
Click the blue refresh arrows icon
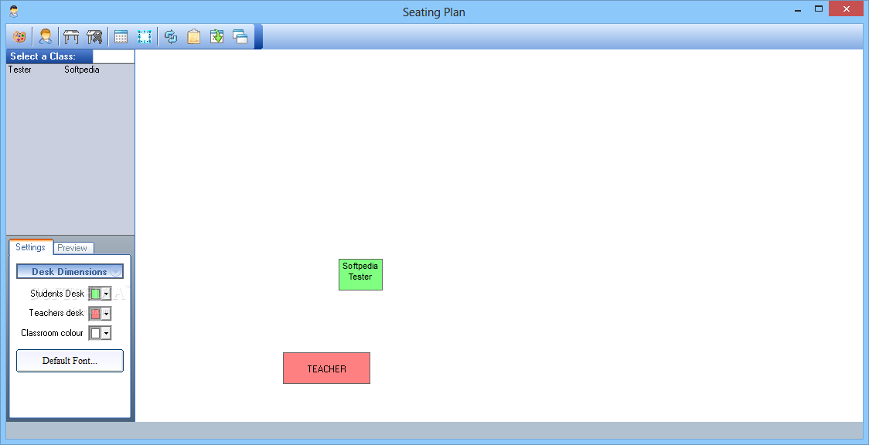pos(172,37)
